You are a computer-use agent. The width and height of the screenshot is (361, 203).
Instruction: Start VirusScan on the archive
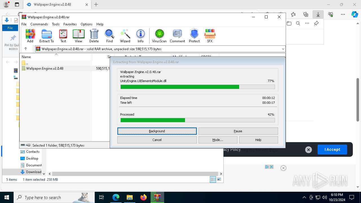coord(159,36)
